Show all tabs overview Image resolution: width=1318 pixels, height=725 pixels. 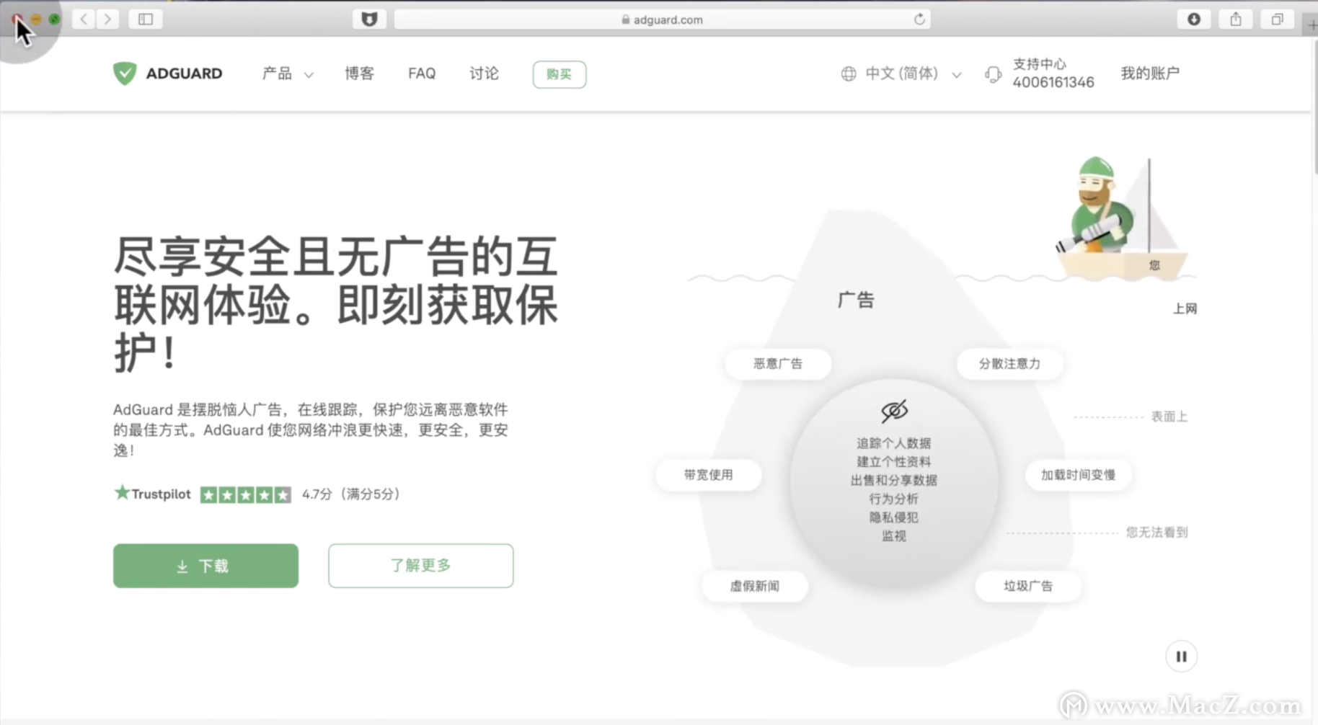pyautogui.click(x=1277, y=19)
